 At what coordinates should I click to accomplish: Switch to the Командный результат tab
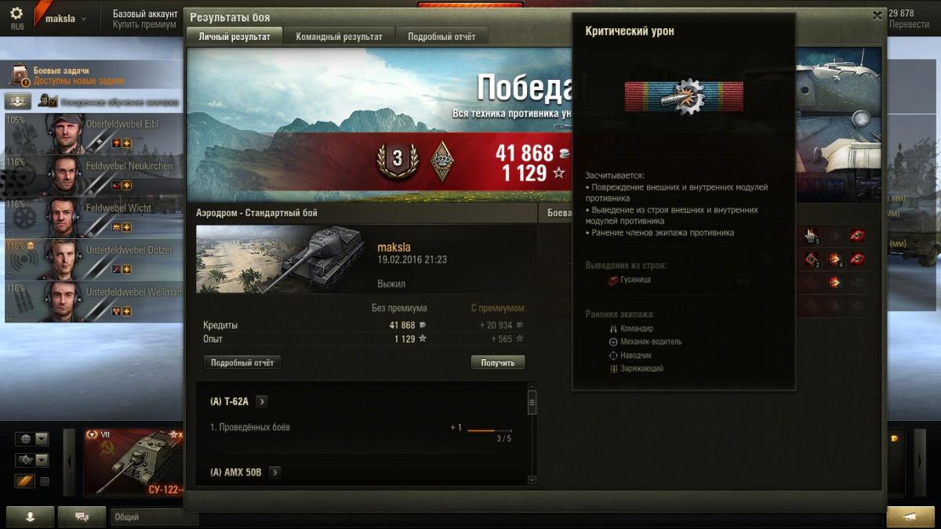340,37
